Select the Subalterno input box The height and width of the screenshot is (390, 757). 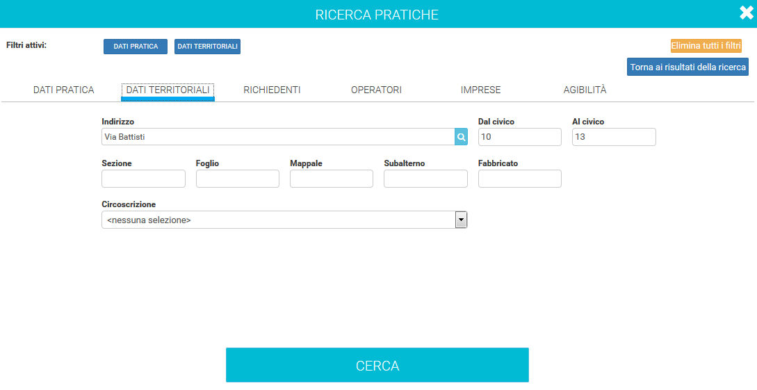425,179
